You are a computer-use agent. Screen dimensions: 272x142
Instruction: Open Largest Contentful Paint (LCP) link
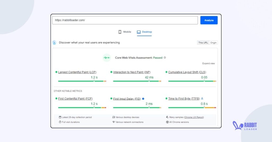pyautogui.click(x=77, y=72)
